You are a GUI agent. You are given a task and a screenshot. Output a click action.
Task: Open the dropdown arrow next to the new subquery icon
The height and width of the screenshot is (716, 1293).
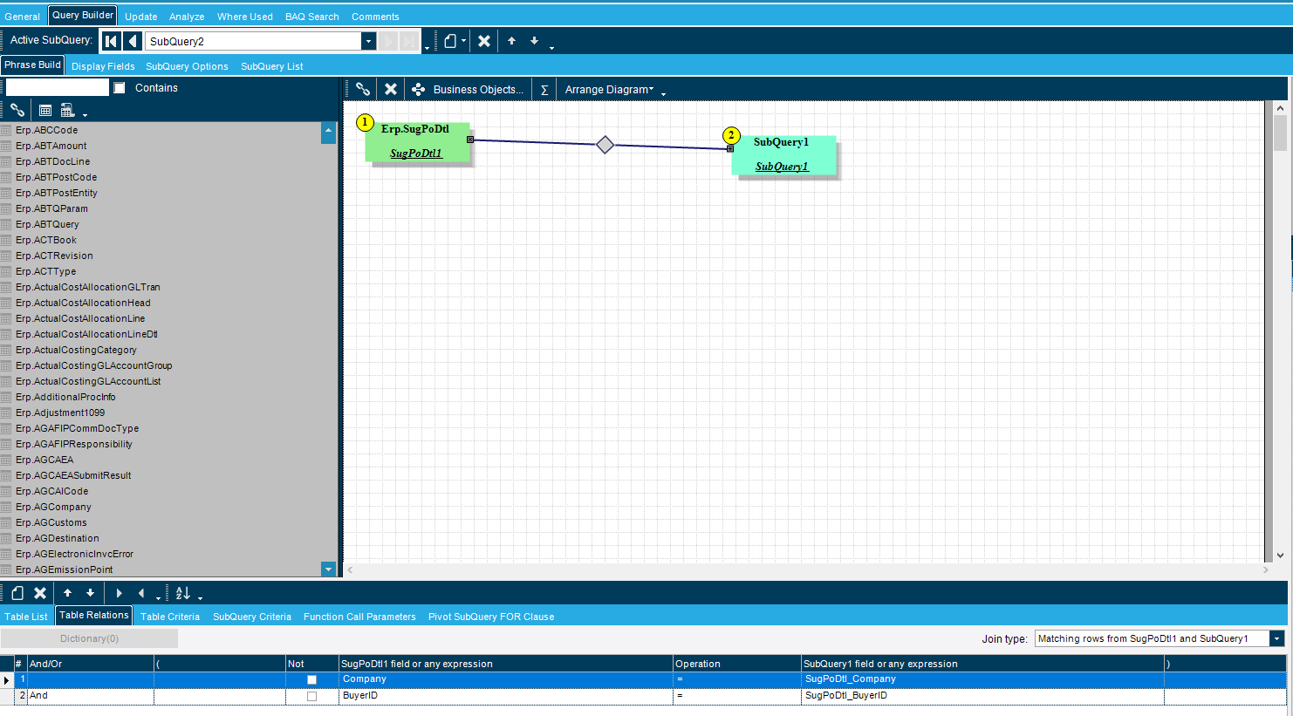pos(464,41)
